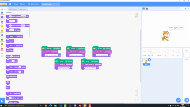Open the aşağı ok key dropdown

click(74, 49)
